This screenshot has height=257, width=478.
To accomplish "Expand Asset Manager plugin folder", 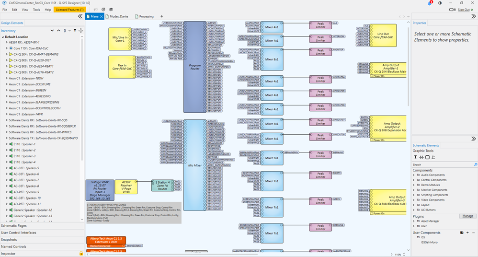I will click(x=414, y=221).
